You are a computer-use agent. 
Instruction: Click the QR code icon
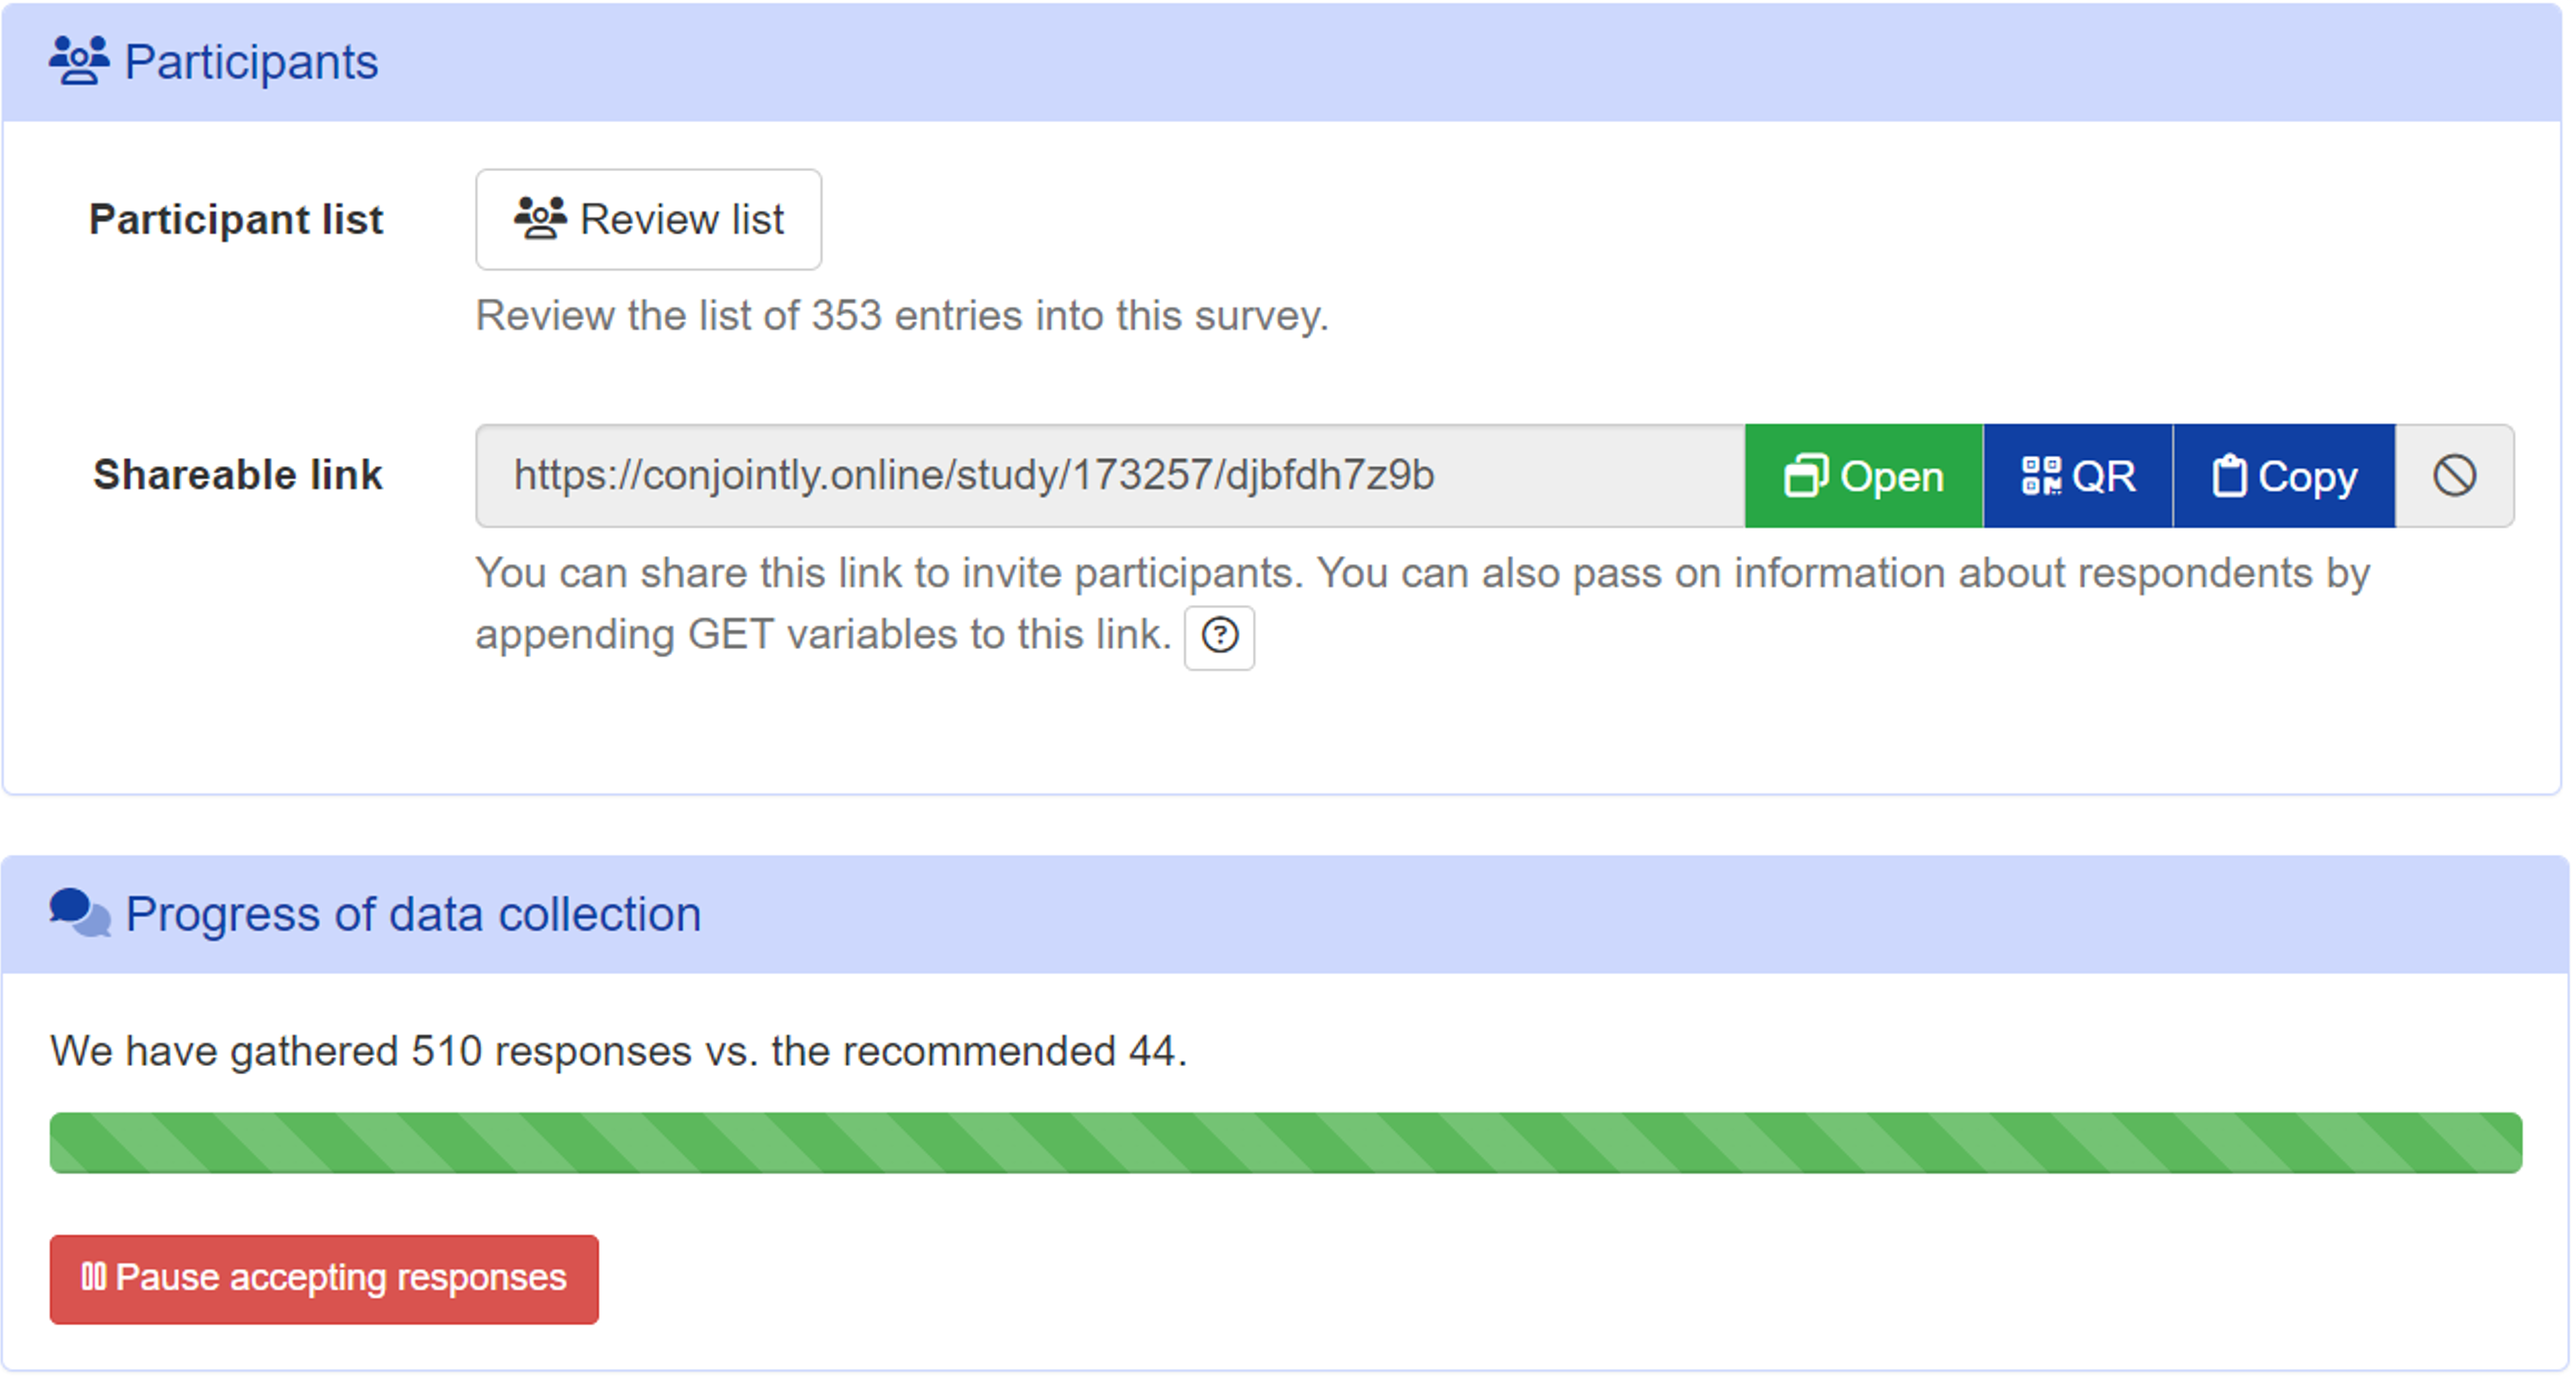click(2041, 476)
